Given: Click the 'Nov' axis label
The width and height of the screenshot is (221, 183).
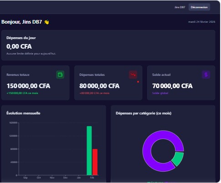Looking at the screenshot, I should coord(52,178).
